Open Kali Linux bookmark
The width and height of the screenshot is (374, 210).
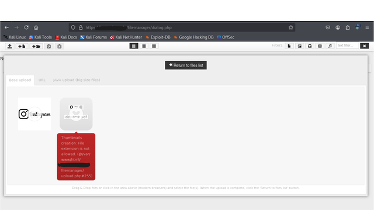(x=15, y=37)
